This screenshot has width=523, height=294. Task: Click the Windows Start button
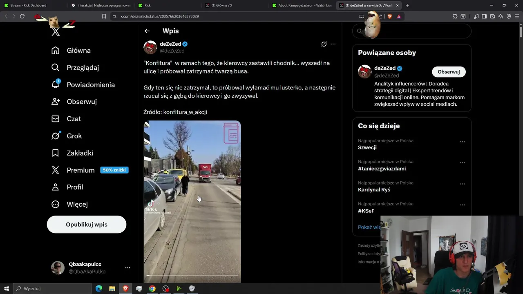click(6, 289)
